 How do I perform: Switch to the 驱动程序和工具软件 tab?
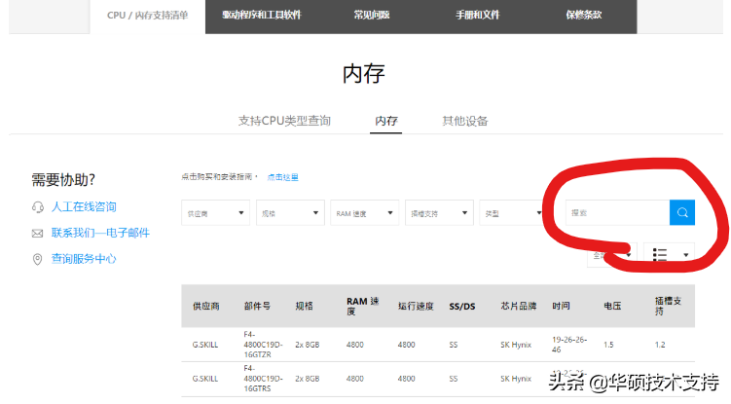(262, 16)
